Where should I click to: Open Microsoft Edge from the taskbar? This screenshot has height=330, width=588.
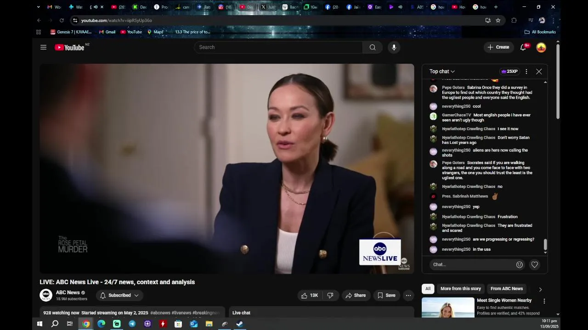(101, 324)
